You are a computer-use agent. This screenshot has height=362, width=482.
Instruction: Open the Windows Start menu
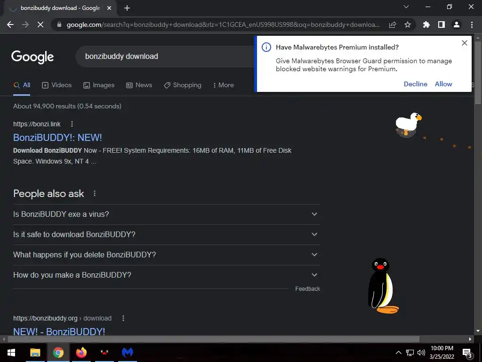(x=11, y=353)
